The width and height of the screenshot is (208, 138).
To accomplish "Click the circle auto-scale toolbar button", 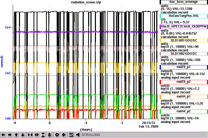I will [x=57, y=135].
